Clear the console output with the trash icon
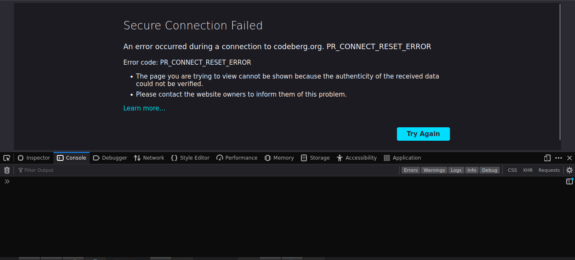 click(7, 170)
